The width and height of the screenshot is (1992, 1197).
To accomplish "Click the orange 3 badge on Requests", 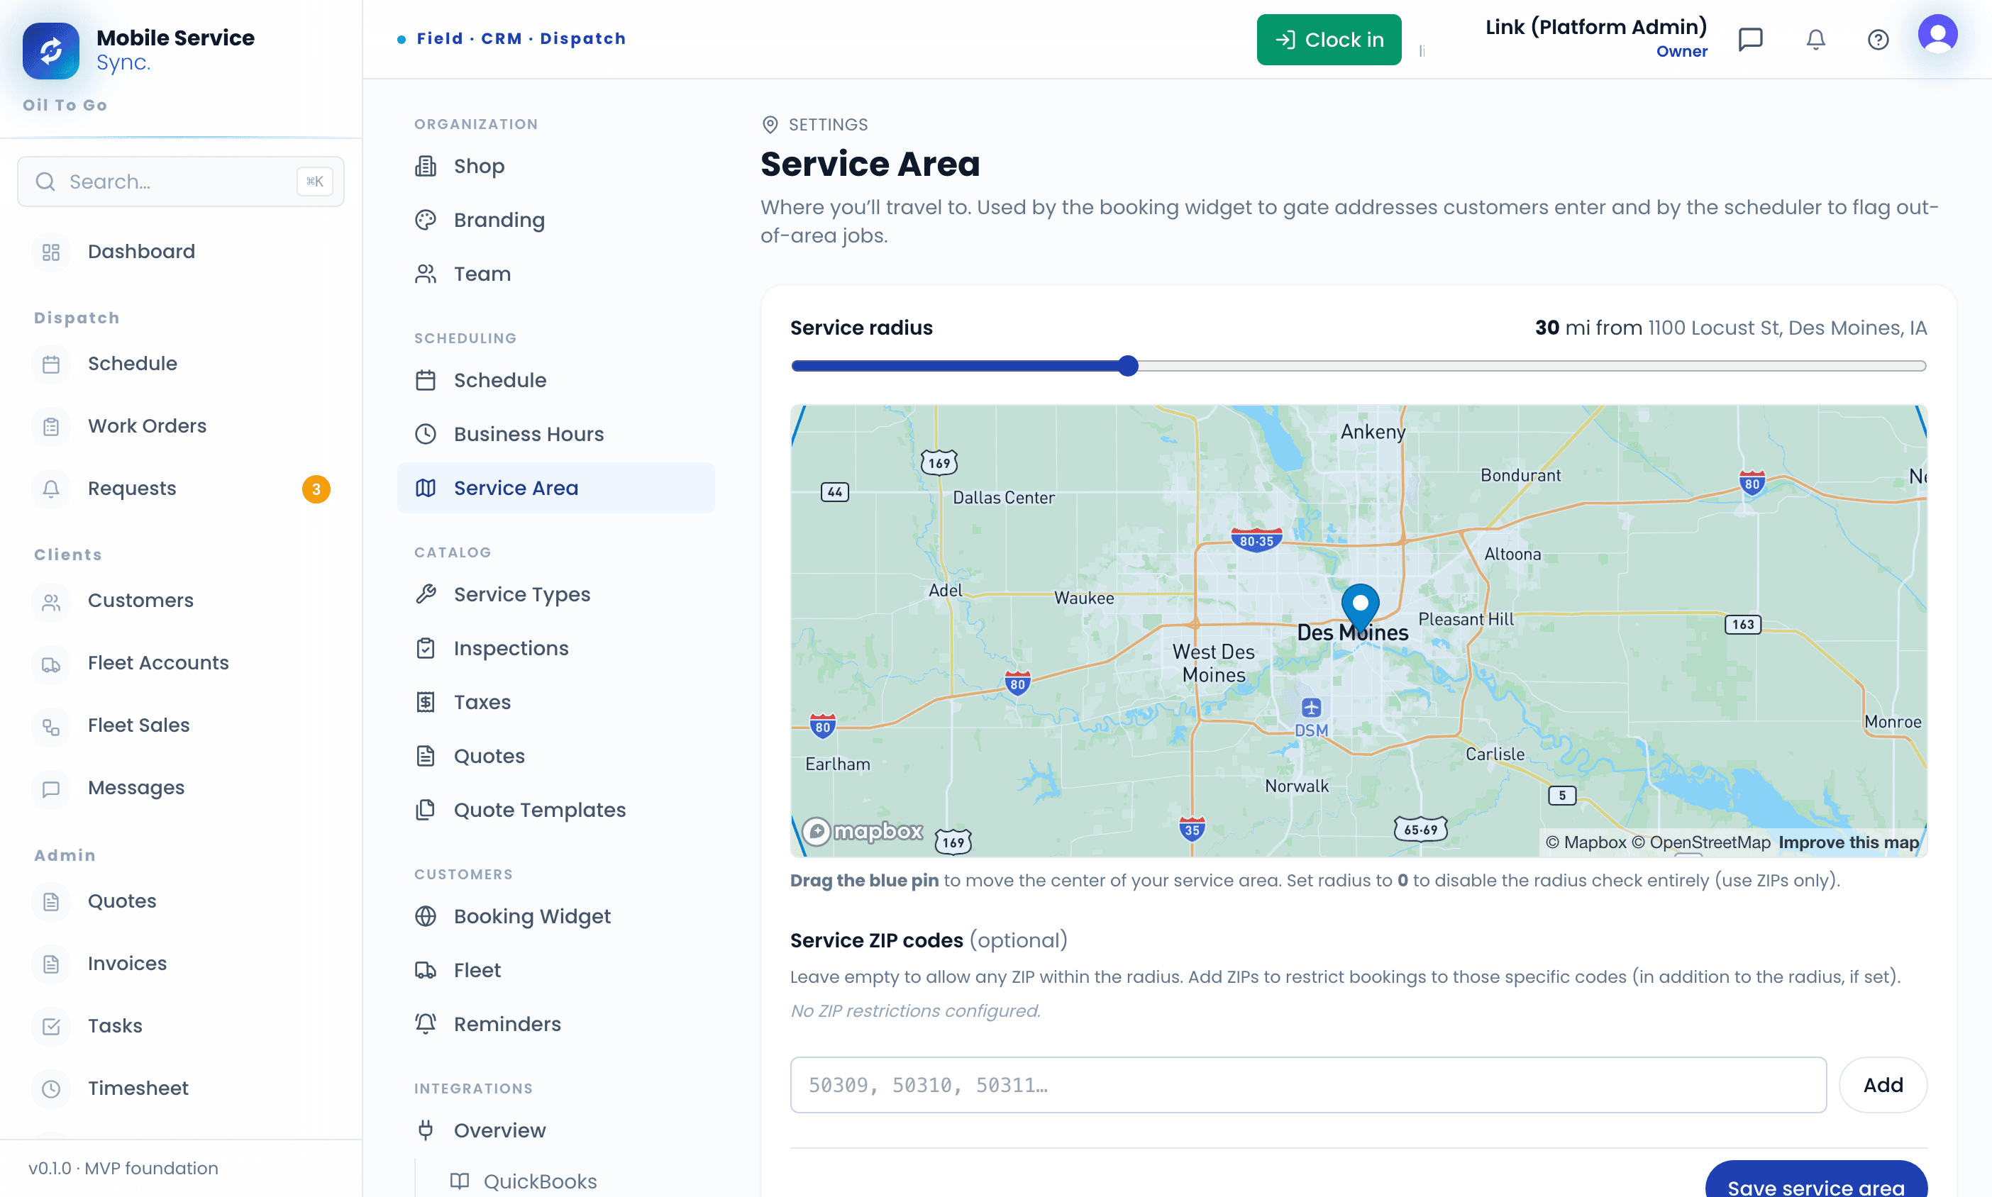I will 316,489.
